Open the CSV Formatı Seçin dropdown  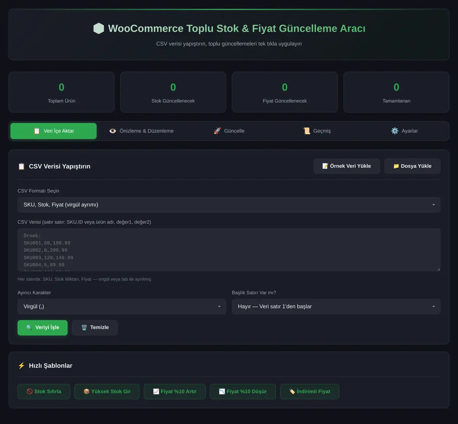click(229, 205)
